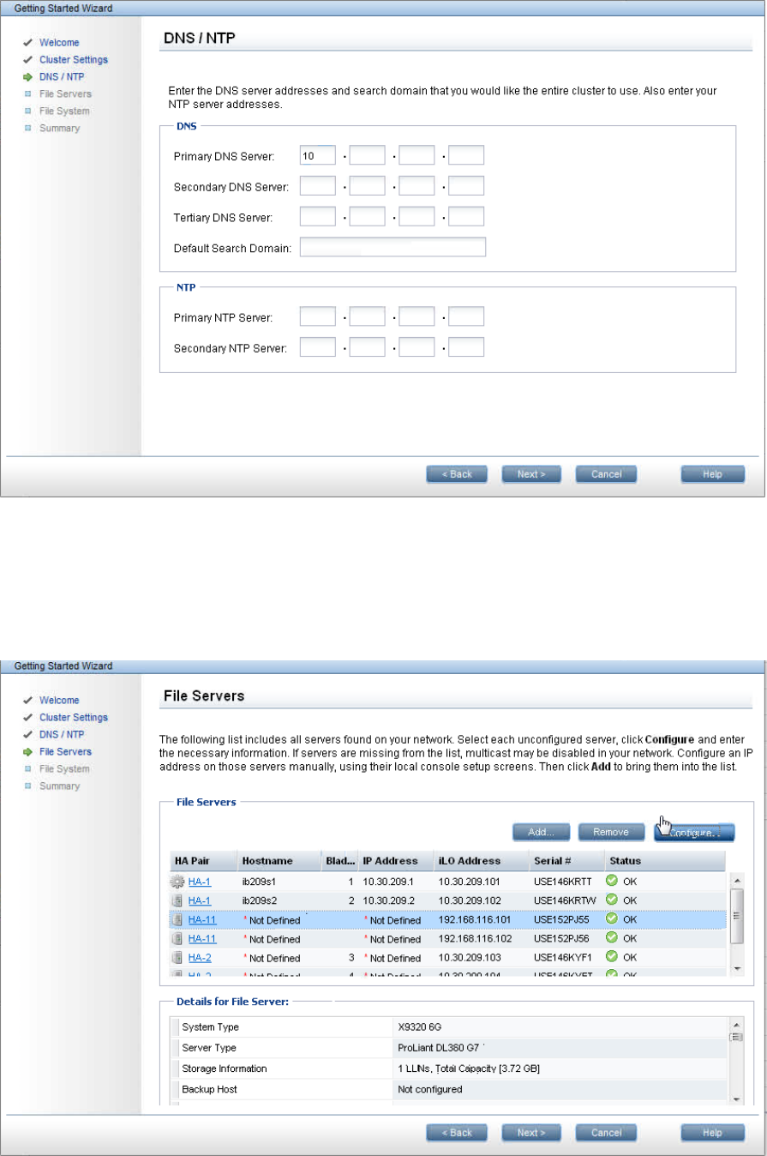Click the checkmark beside Cluster Settings in upper wizard
The image size is (767, 1156).
point(27,59)
